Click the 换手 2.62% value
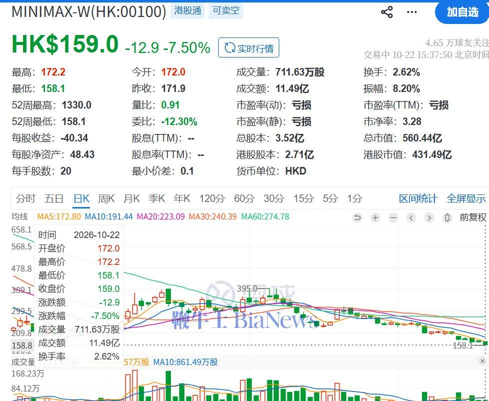The height and width of the screenshot is (401, 489). click(x=406, y=72)
